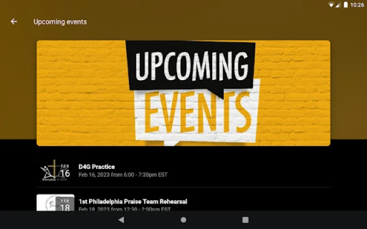Tap the D4G Practice date and time text
This screenshot has width=367, height=229.
(123, 175)
